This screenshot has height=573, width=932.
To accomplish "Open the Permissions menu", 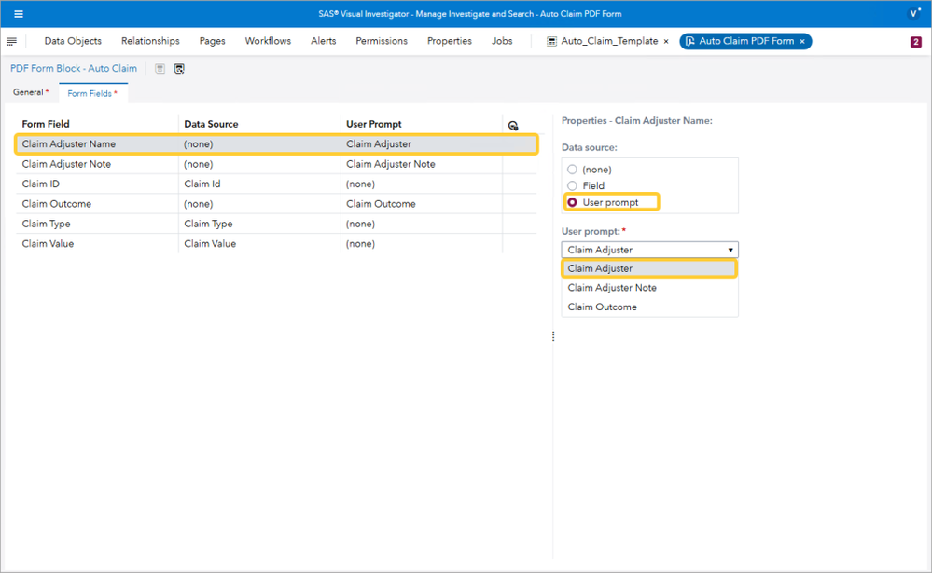I will [x=382, y=41].
